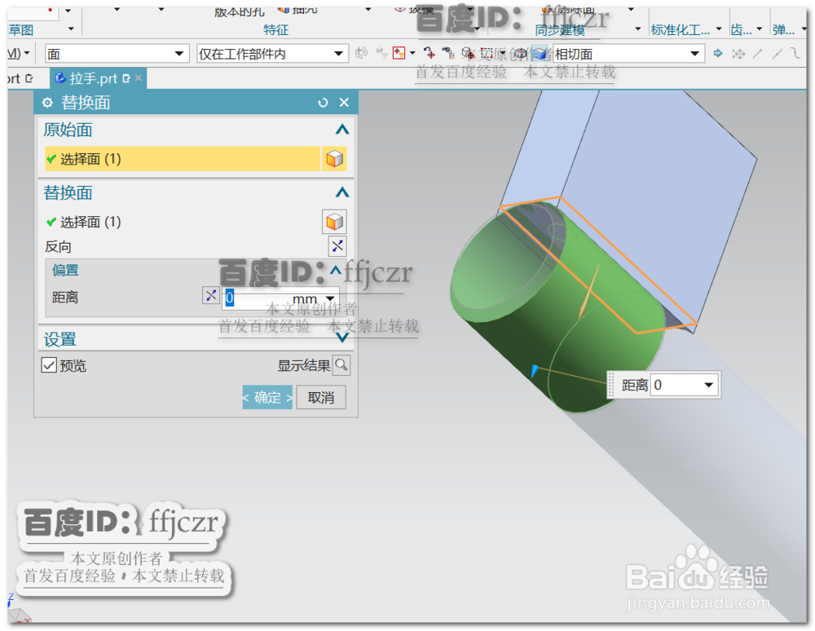This screenshot has height=631, width=815.
Task: Click the 取消 button
Action: [320, 398]
